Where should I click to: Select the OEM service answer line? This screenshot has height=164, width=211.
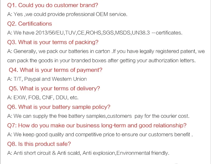(x=67, y=14)
